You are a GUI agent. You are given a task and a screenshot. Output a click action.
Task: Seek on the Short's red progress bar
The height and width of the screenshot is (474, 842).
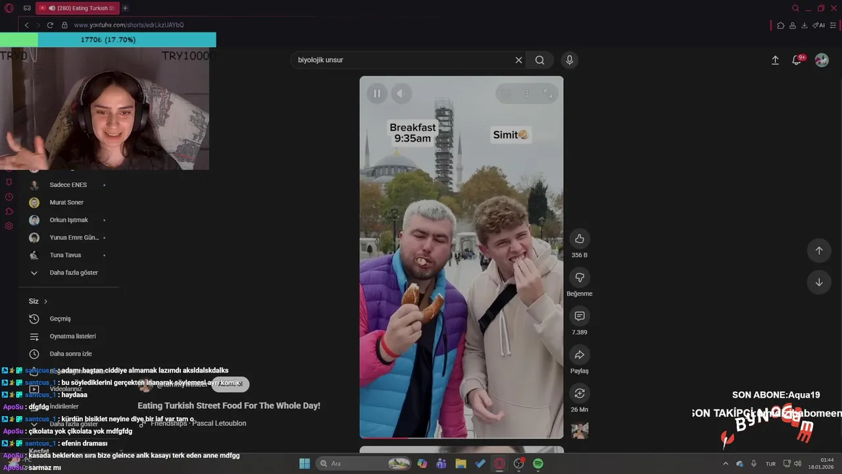pos(461,437)
